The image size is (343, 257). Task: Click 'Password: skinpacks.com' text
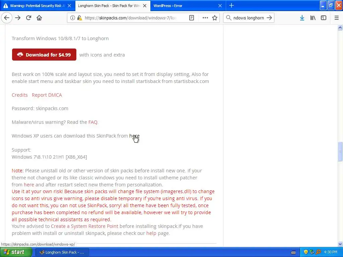point(40,108)
